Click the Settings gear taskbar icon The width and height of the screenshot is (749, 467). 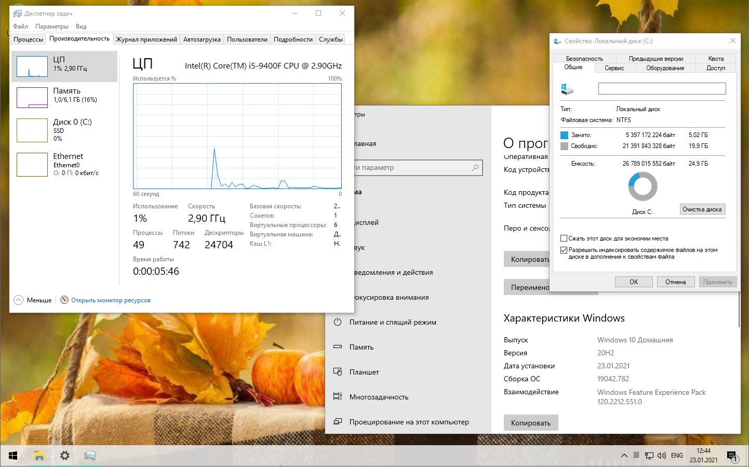click(64, 456)
